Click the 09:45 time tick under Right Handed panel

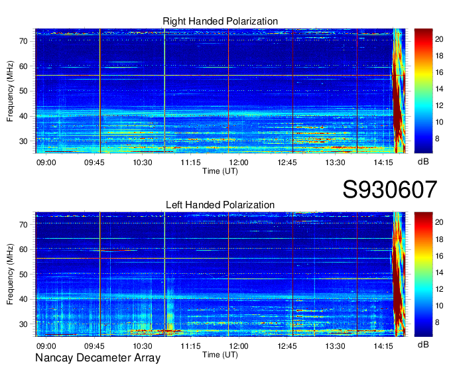[x=94, y=162]
